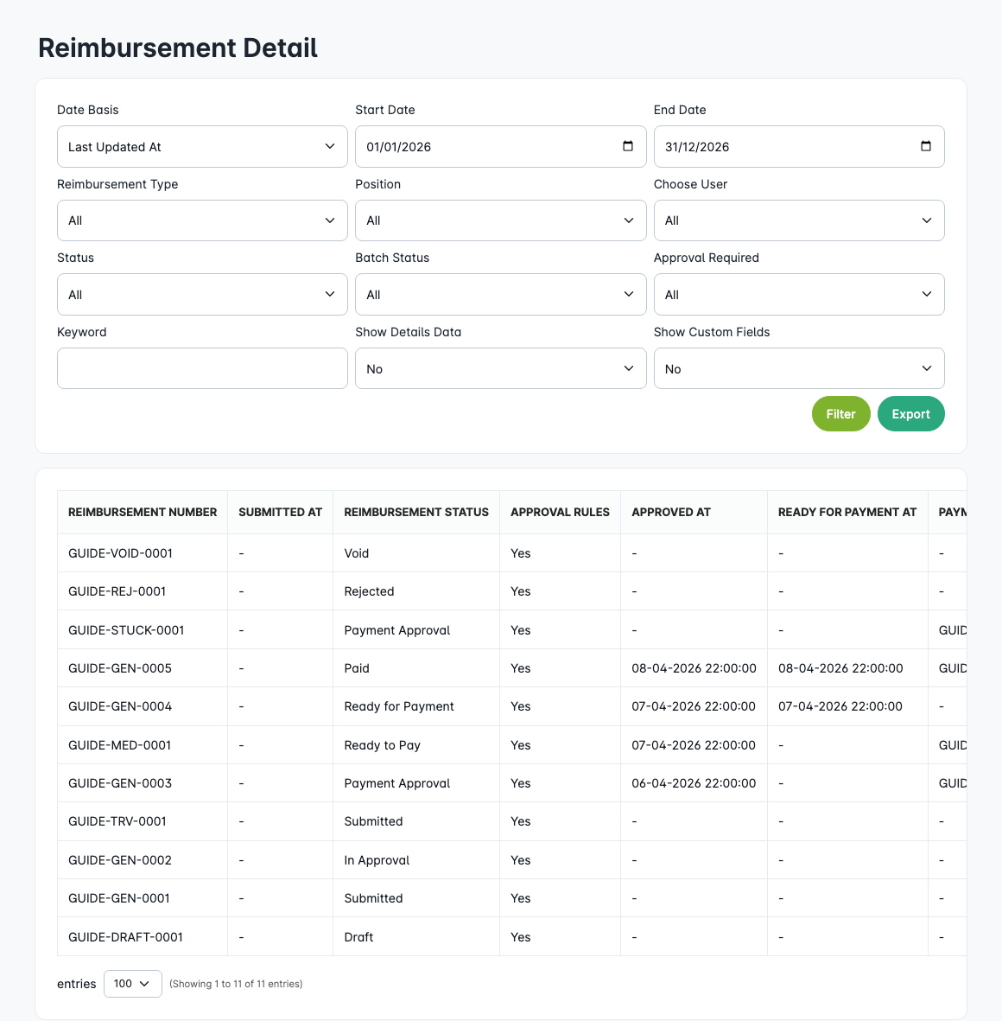1002x1021 pixels.
Task: Select the GUIDE-VOID-0001 reimbursement row
Action: pos(120,552)
